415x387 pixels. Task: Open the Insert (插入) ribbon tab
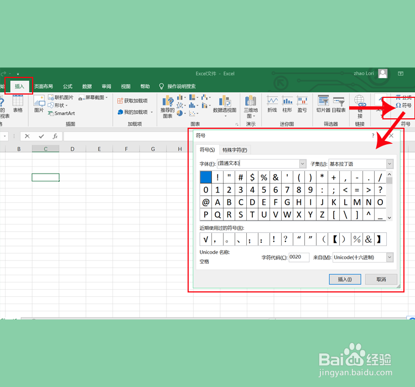(19, 86)
